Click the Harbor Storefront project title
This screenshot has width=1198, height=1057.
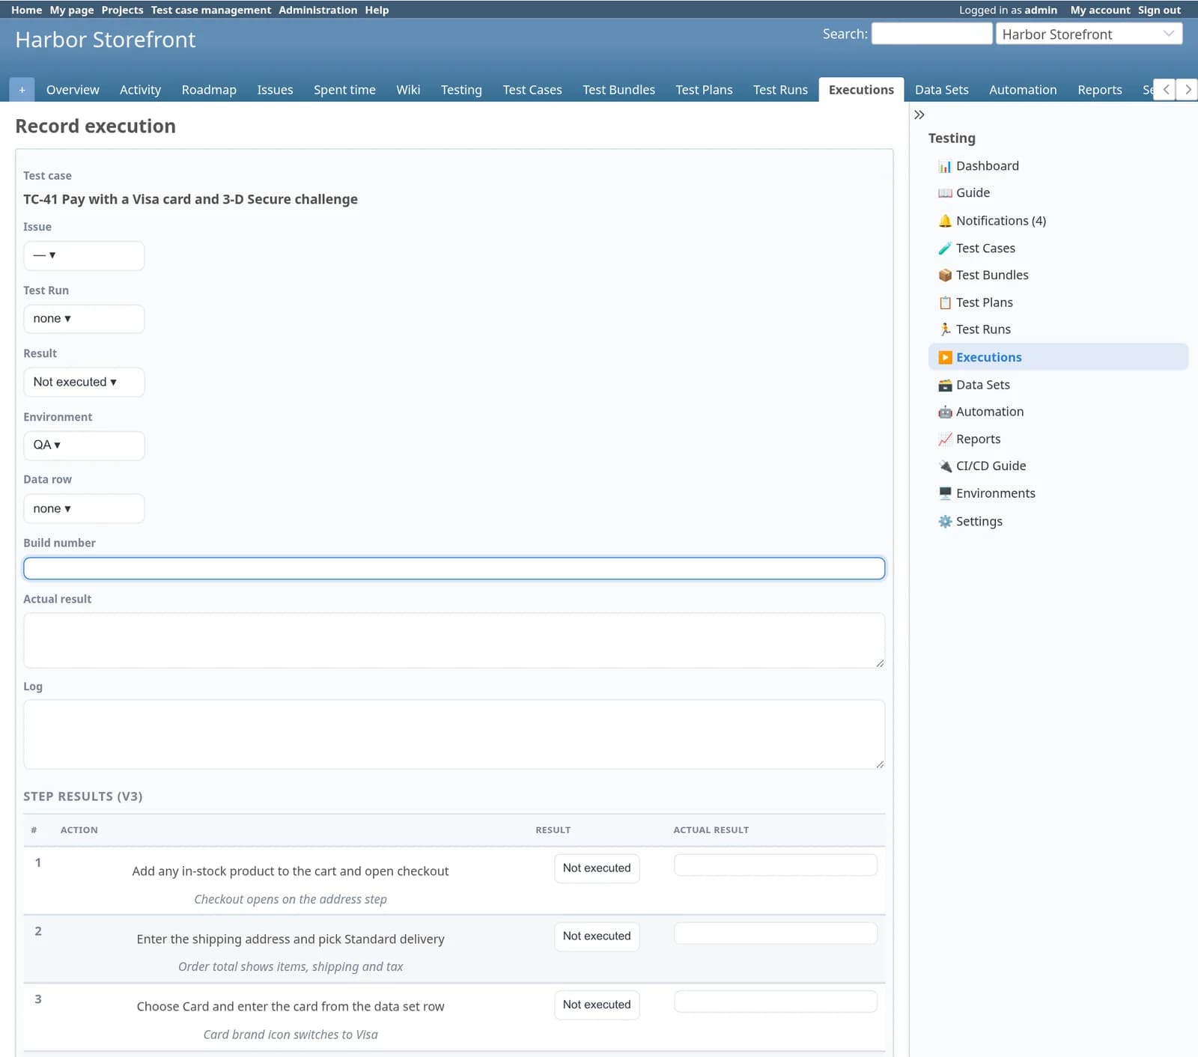pos(106,40)
